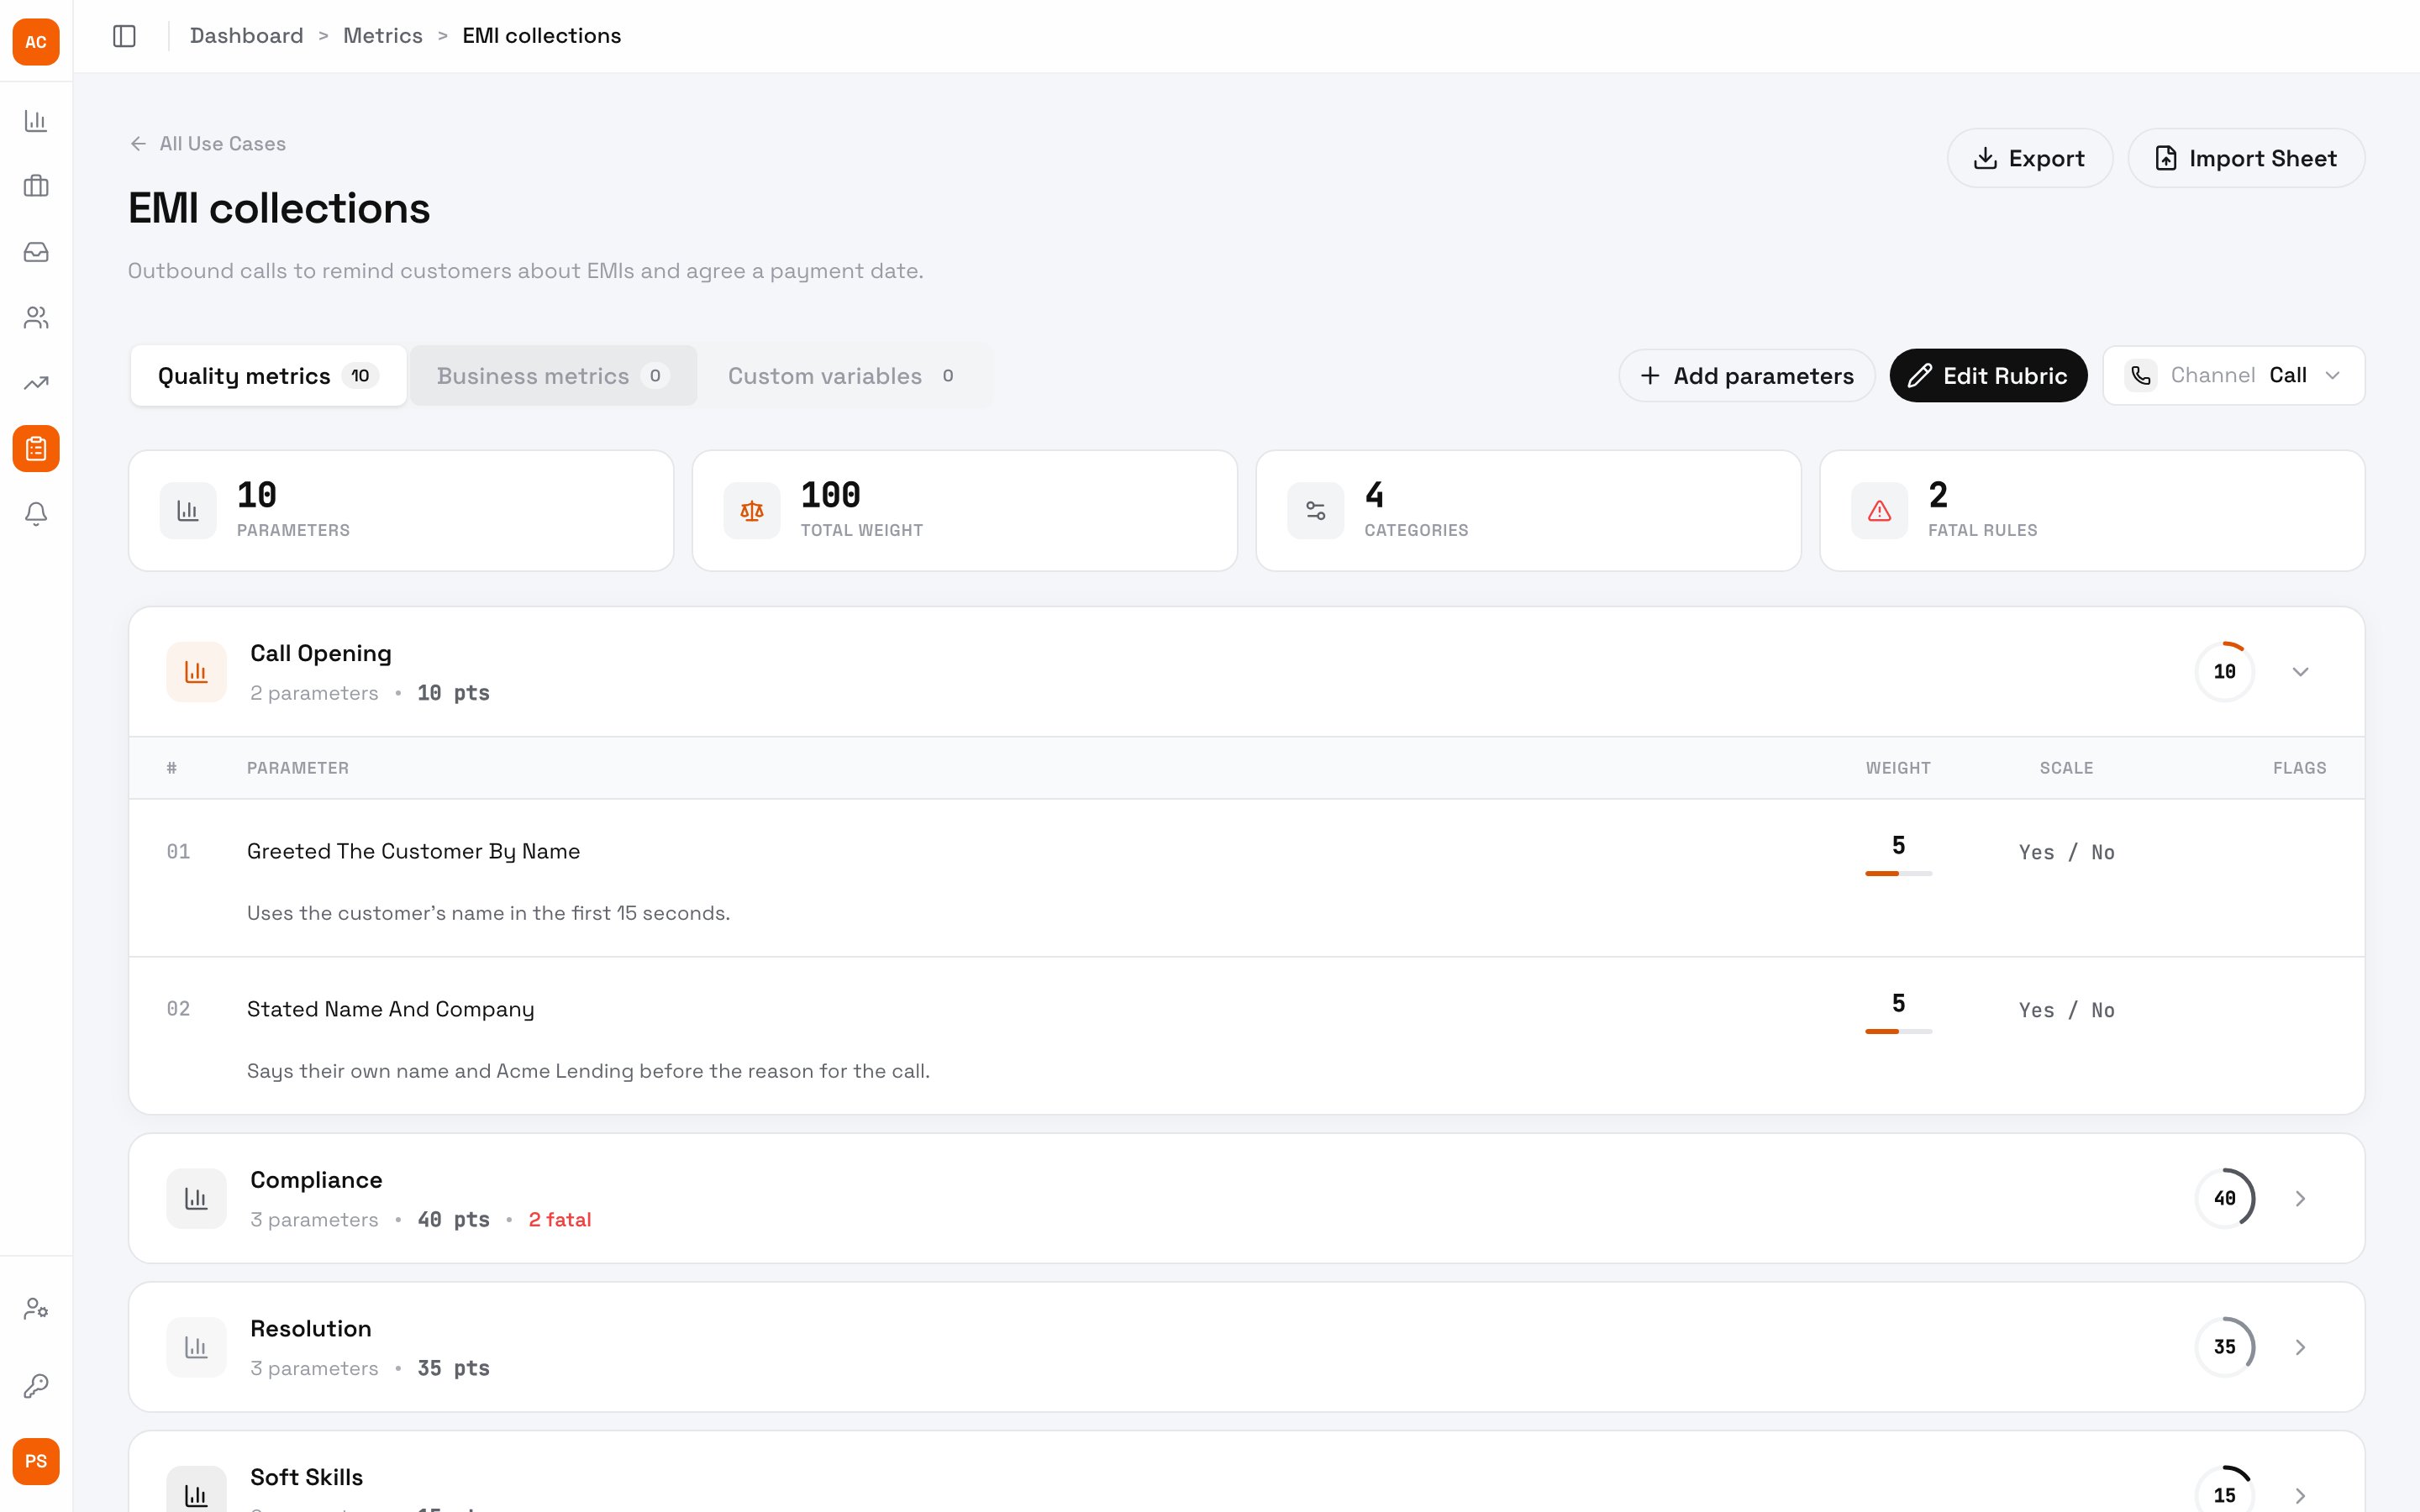Select the Stated Name And Company row

point(1247,1036)
